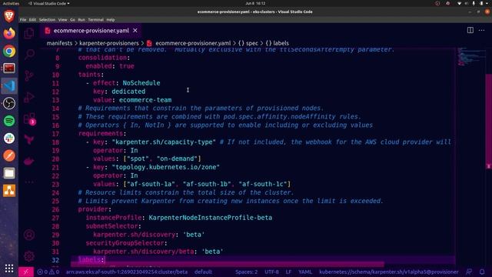Open the Manage gear icon
The image size is (492, 277).
[29, 256]
